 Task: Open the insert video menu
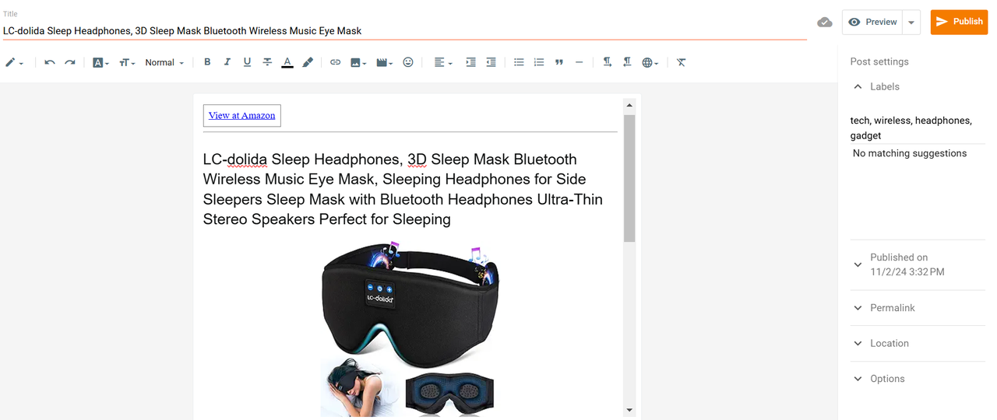coord(384,62)
